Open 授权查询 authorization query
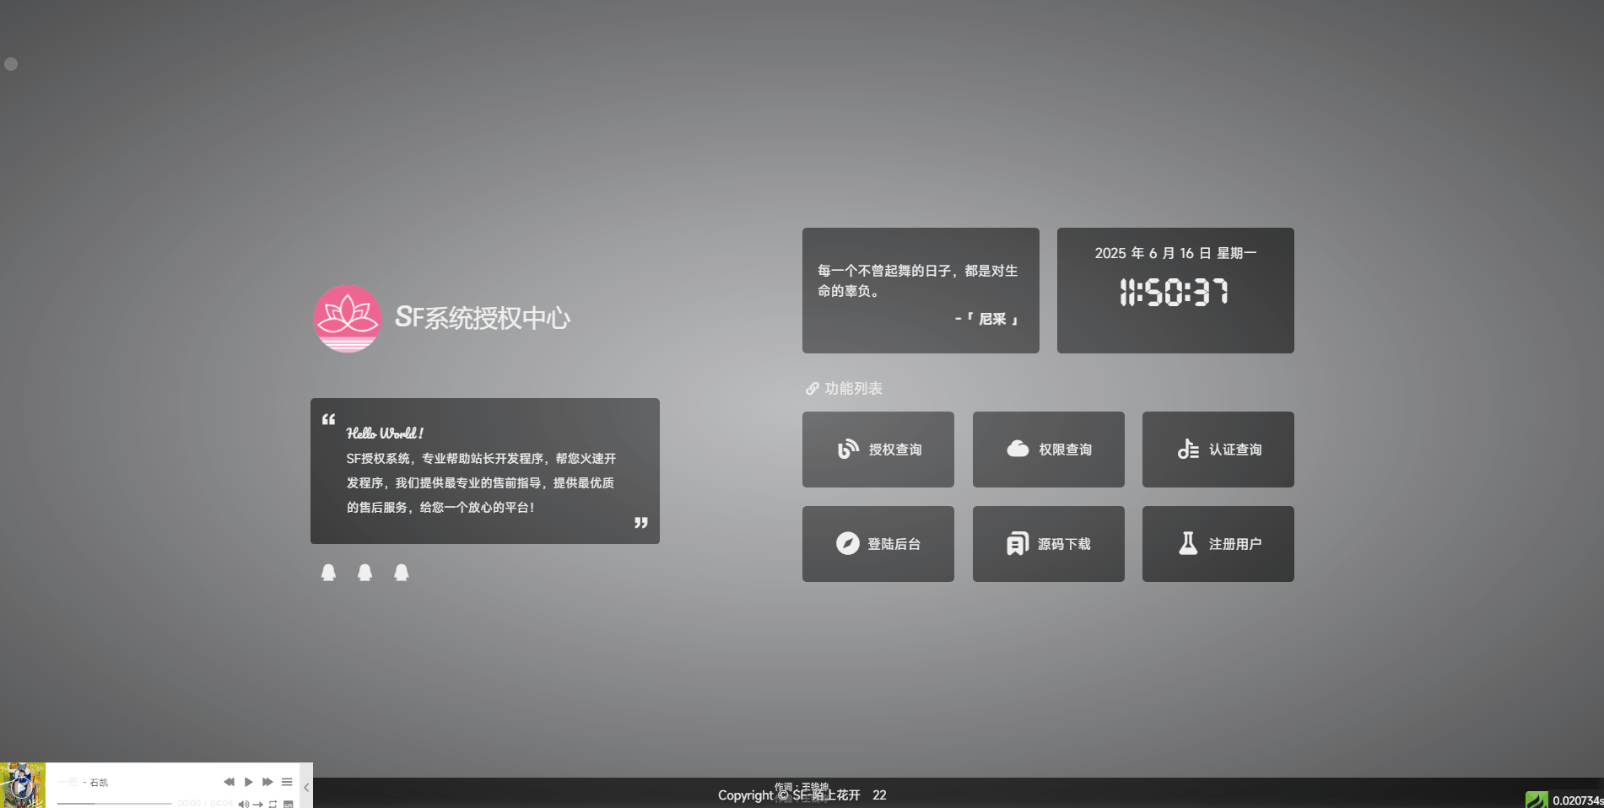Image resolution: width=1604 pixels, height=808 pixels. pos(878,450)
